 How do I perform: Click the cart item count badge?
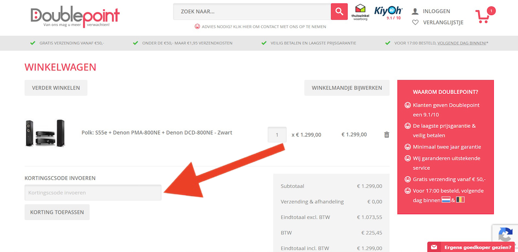(x=491, y=11)
